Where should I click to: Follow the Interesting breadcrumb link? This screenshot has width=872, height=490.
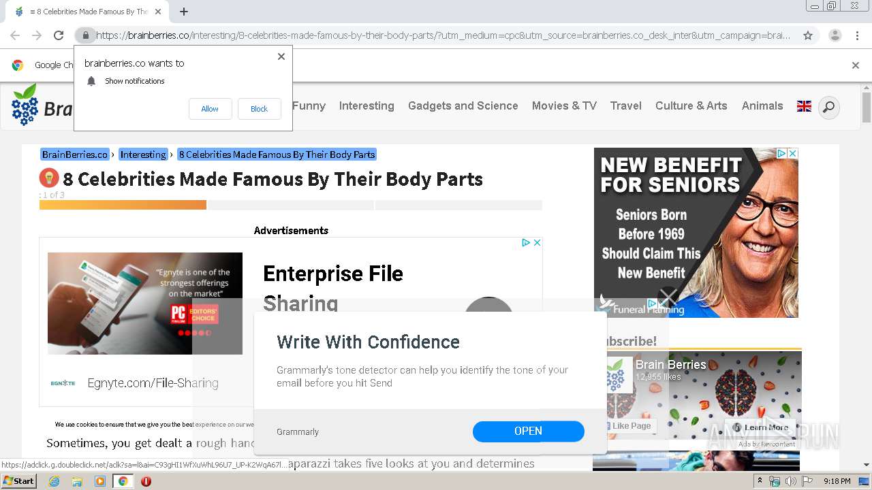(143, 154)
